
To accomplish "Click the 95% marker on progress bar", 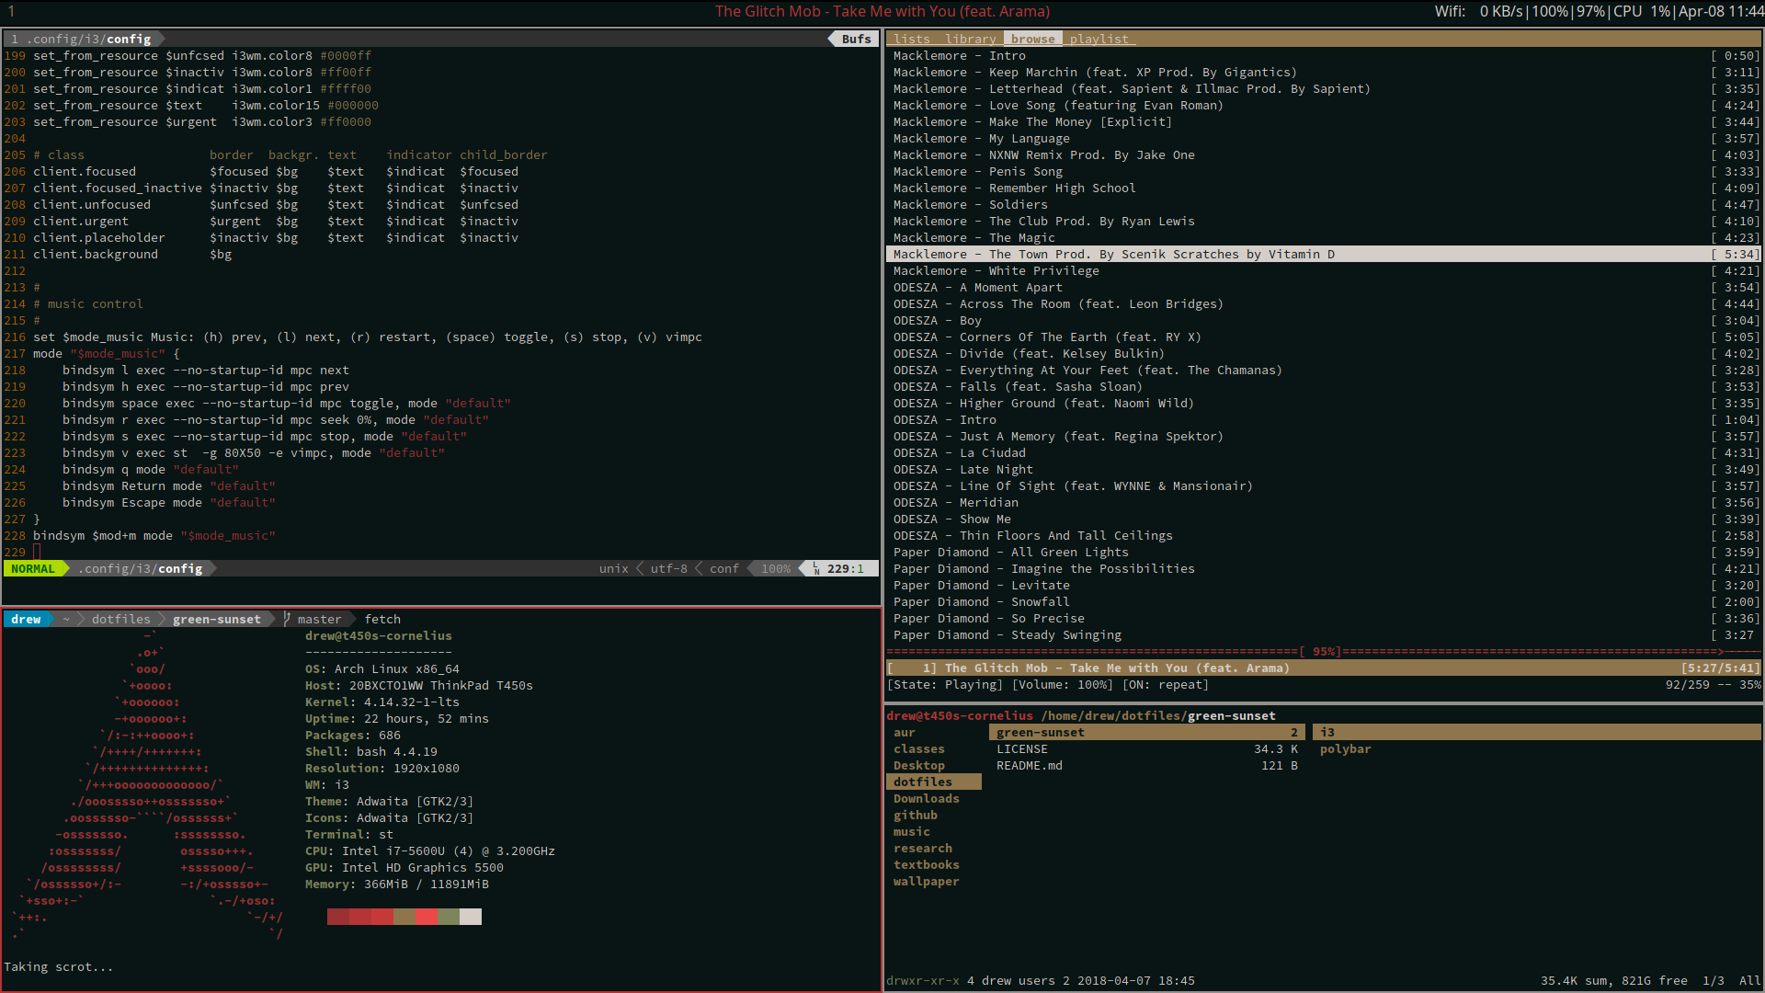I will 1323,652.
